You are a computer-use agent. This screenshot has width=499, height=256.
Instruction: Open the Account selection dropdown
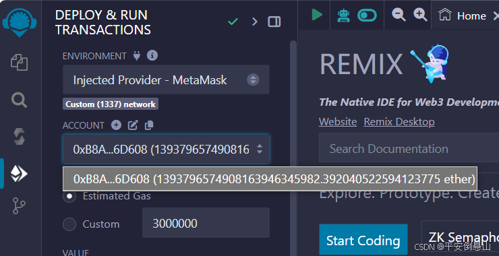[166, 149]
